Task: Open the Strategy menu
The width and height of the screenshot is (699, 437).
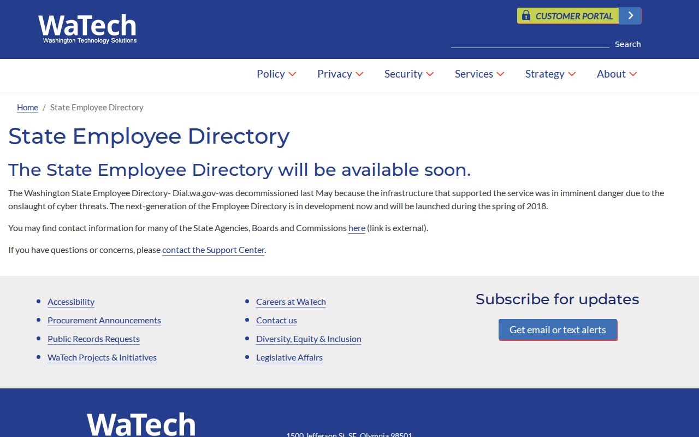Action: pos(545,74)
